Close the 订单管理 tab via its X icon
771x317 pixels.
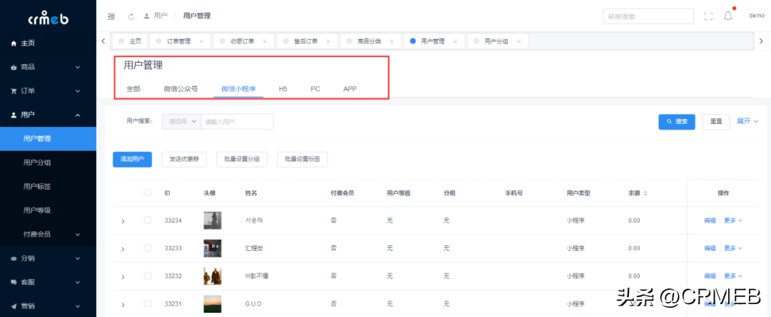201,42
